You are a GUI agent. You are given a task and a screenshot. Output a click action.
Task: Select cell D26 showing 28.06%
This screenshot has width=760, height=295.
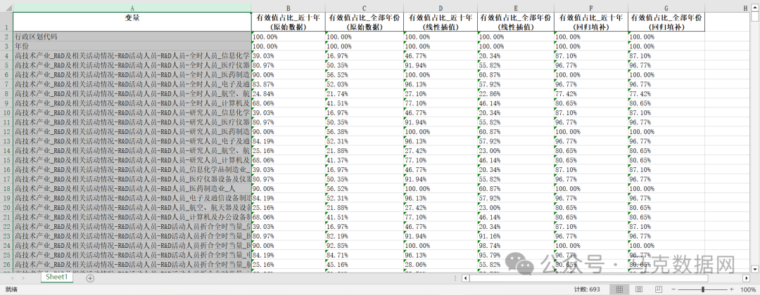pyautogui.click(x=440, y=265)
